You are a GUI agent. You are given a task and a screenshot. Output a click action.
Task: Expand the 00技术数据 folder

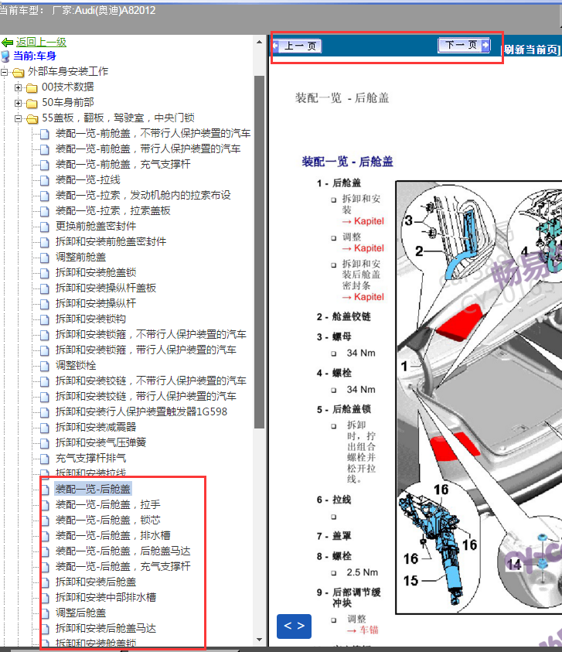18,87
